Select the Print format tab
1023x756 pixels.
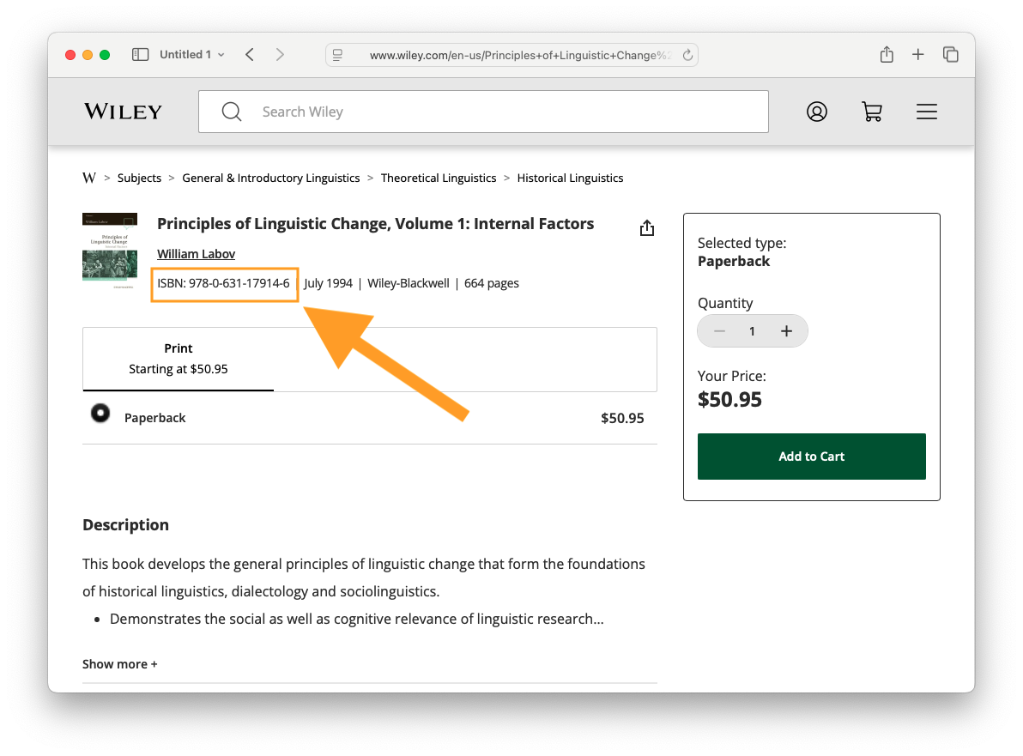[x=179, y=359]
